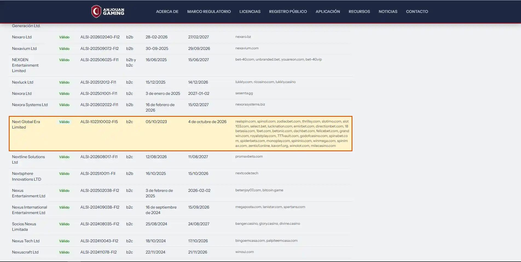This screenshot has width=521, height=262.
Task: Click betenjoy07.com, bitcoin.game domains
Action: (259, 190)
